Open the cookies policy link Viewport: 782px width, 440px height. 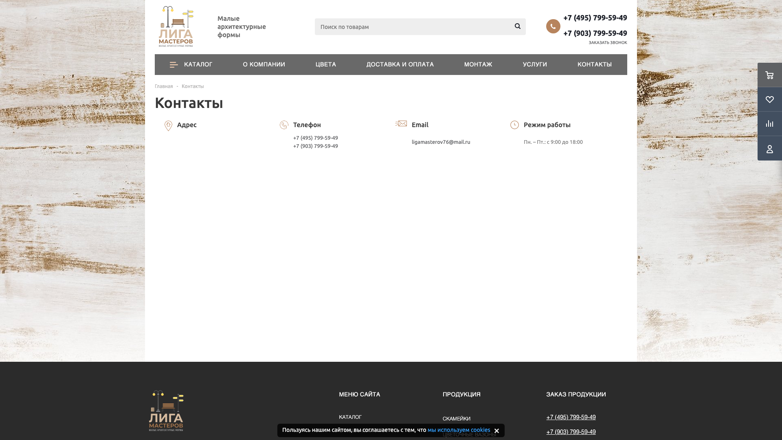pos(459,430)
